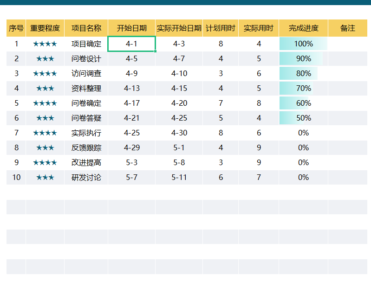Click the 实际开始日期 cell showing 5-11
Image resolution: width=371 pixels, height=282 pixels.
[179, 177]
